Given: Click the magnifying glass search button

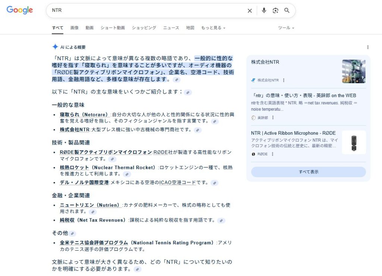Looking at the screenshot, I should 287,10.
